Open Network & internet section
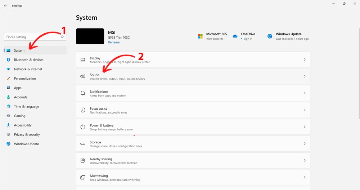 (x=35, y=69)
